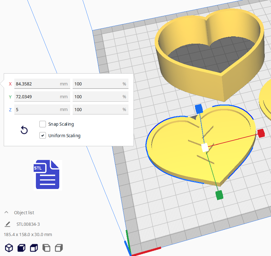Click the fourth gray cube view icon
Screen dimensions: 271x256
click(46, 248)
